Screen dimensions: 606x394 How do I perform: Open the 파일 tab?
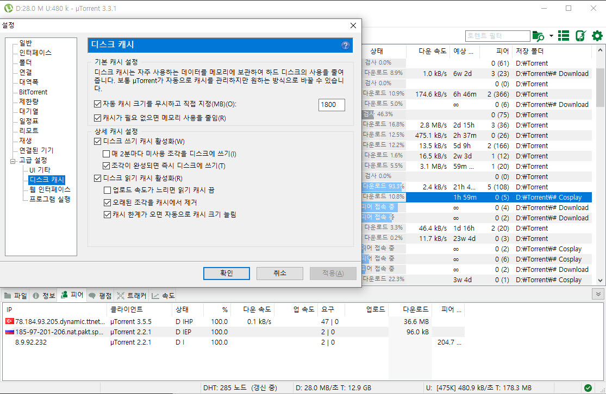(x=15, y=296)
